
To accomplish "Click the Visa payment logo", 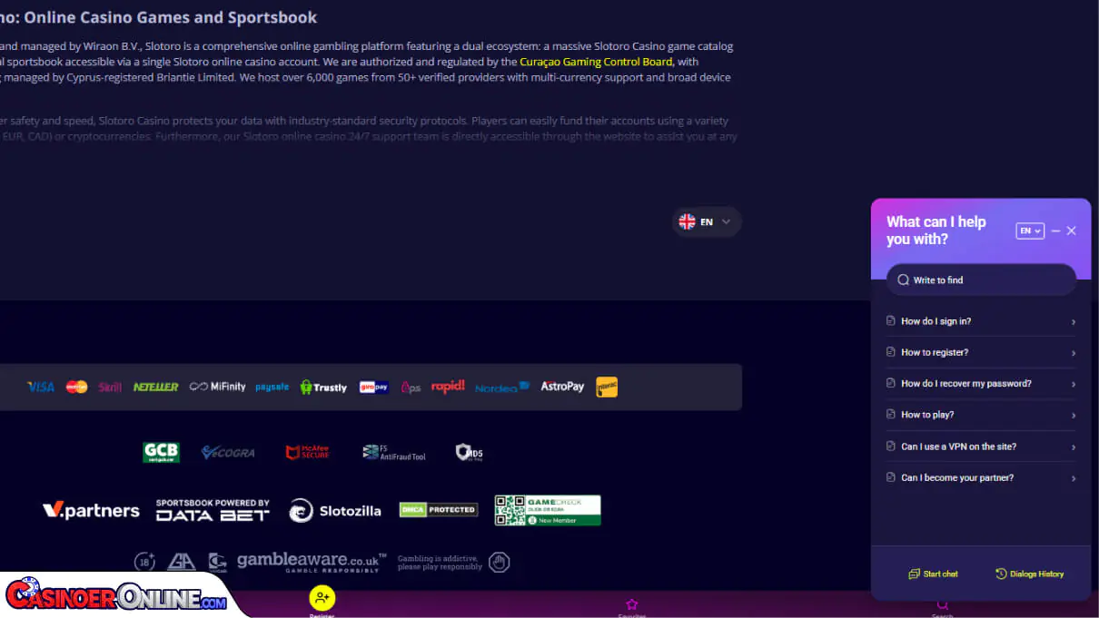I will [41, 387].
